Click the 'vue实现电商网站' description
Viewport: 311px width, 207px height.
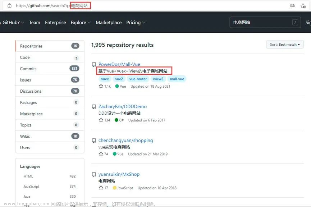click(114, 147)
